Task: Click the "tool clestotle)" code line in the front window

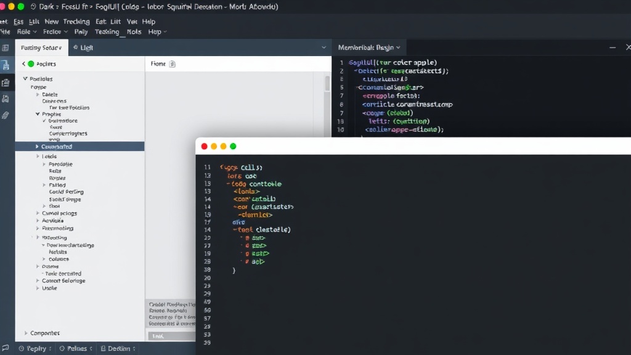Action: point(261,230)
